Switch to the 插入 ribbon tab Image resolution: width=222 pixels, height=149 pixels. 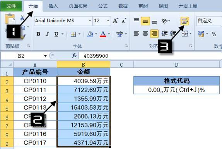coord(53,6)
